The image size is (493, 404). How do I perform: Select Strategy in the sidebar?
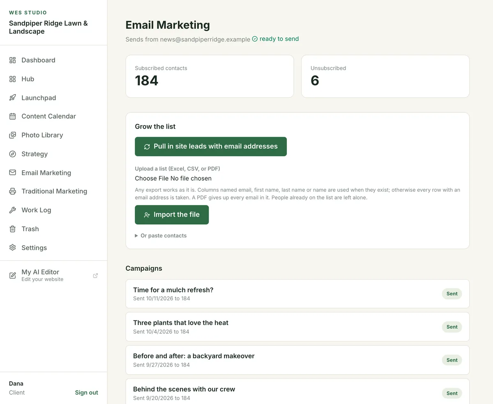coord(53,154)
